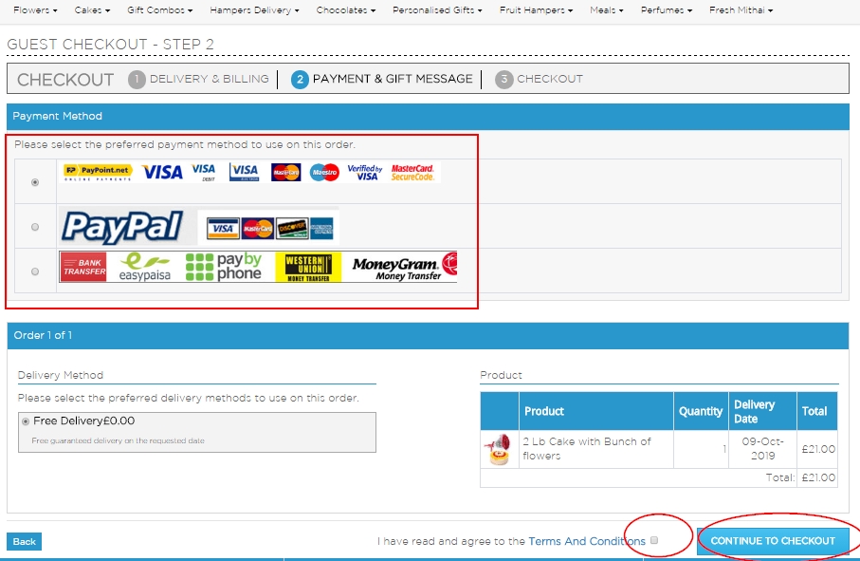860x561 pixels.
Task: Click the Maestro logo
Action: click(324, 173)
